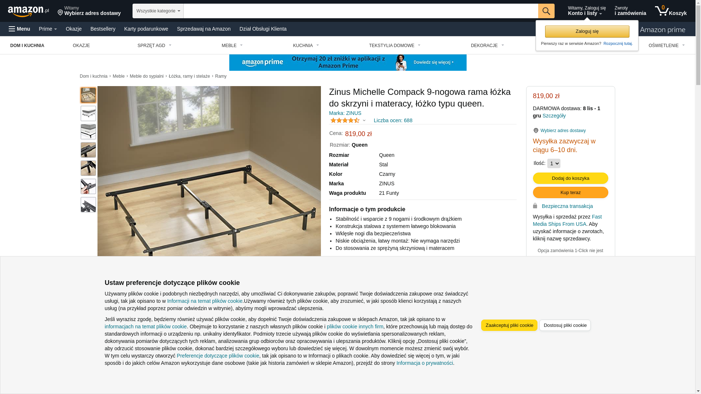
Task: Expand the Konto i listy dropdown
Action: pos(587,11)
